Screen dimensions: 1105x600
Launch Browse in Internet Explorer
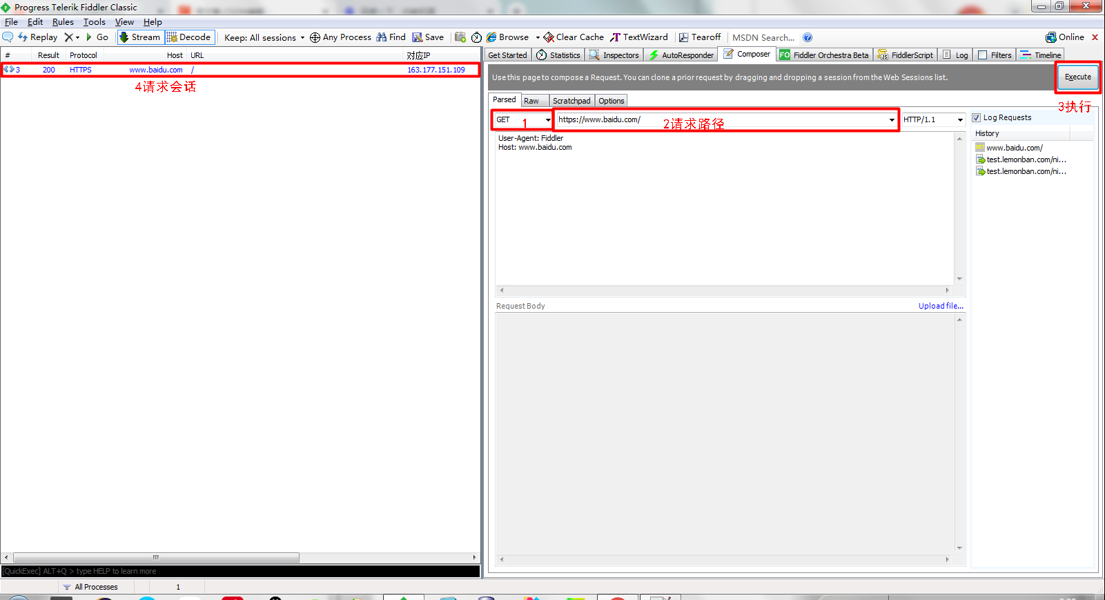[507, 37]
